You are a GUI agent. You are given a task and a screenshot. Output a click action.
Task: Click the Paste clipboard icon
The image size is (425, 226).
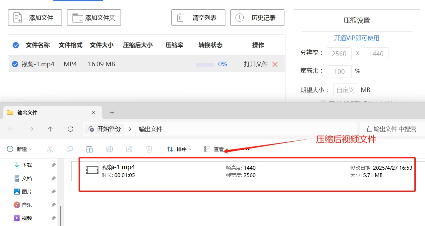click(90, 149)
